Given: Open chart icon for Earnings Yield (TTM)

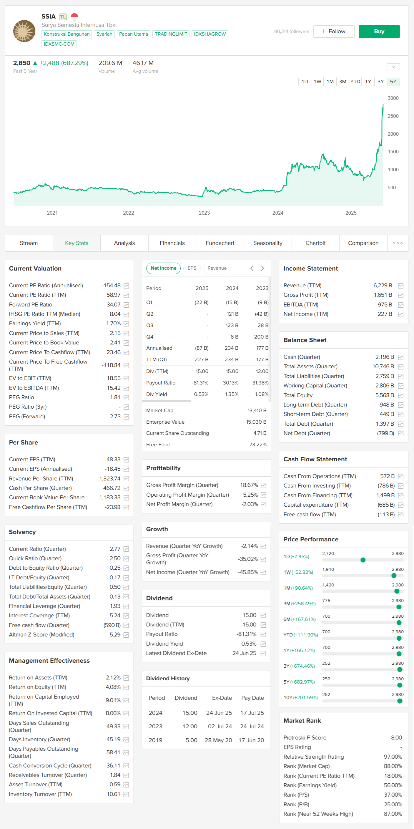Looking at the screenshot, I should click(x=127, y=324).
